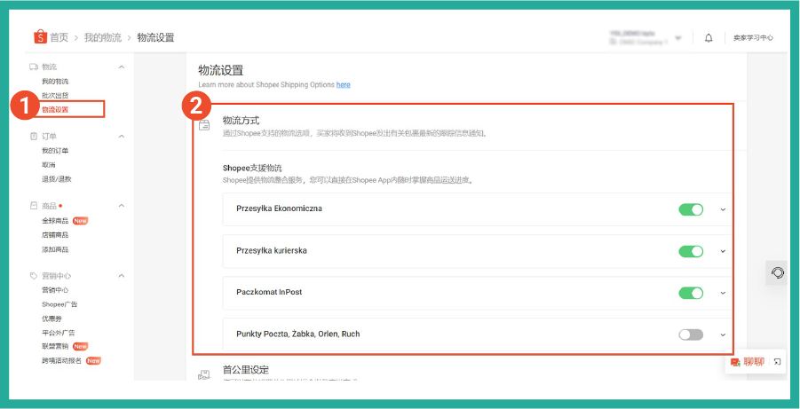Click the 营销中心 tag icon in sidebar
Image resolution: width=800 pixels, height=409 pixels.
tap(34, 275)
